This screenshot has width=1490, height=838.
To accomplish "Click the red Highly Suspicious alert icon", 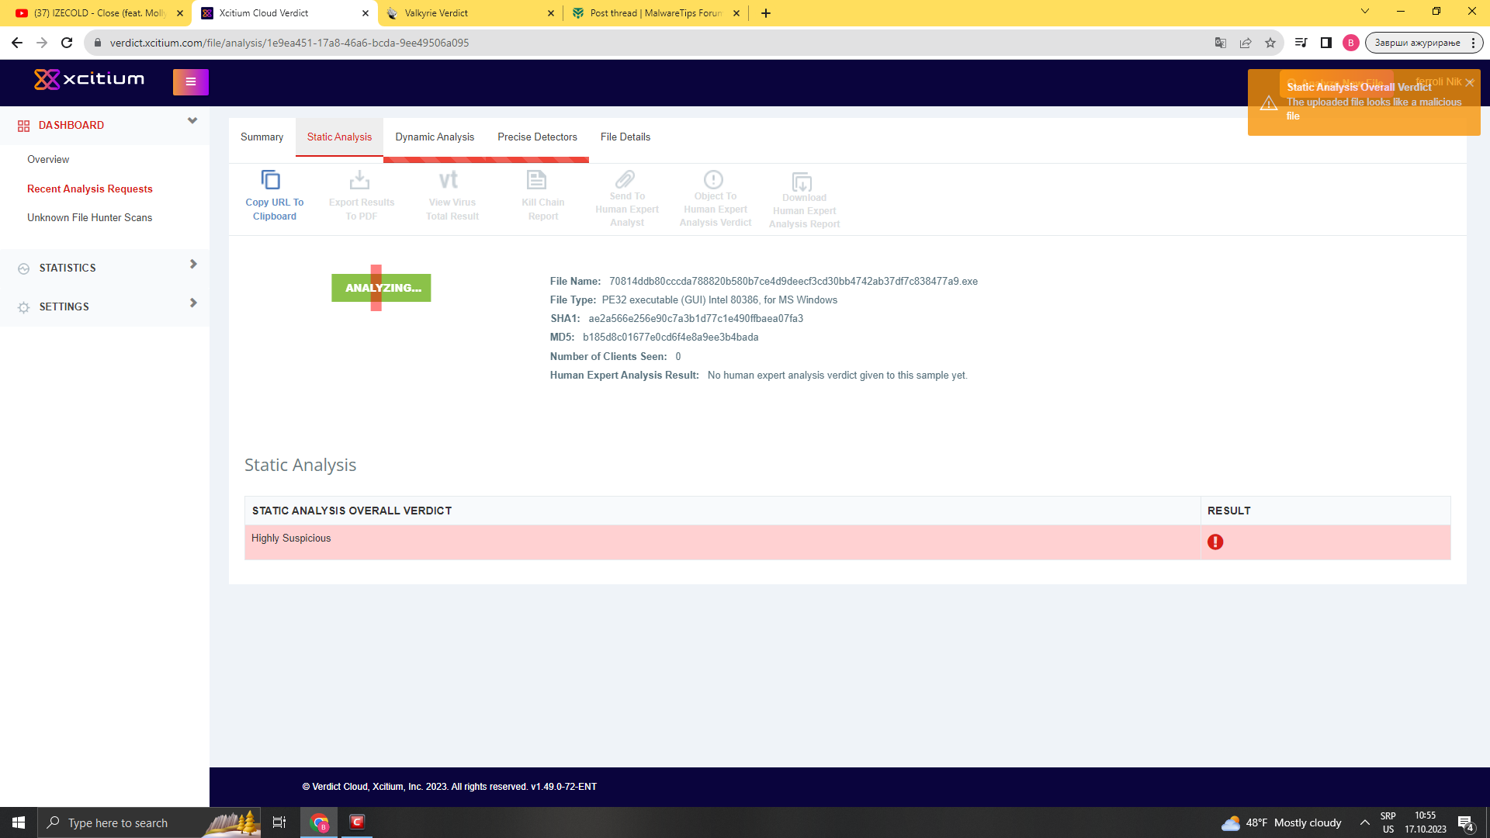I will (x=1215, y=542).
